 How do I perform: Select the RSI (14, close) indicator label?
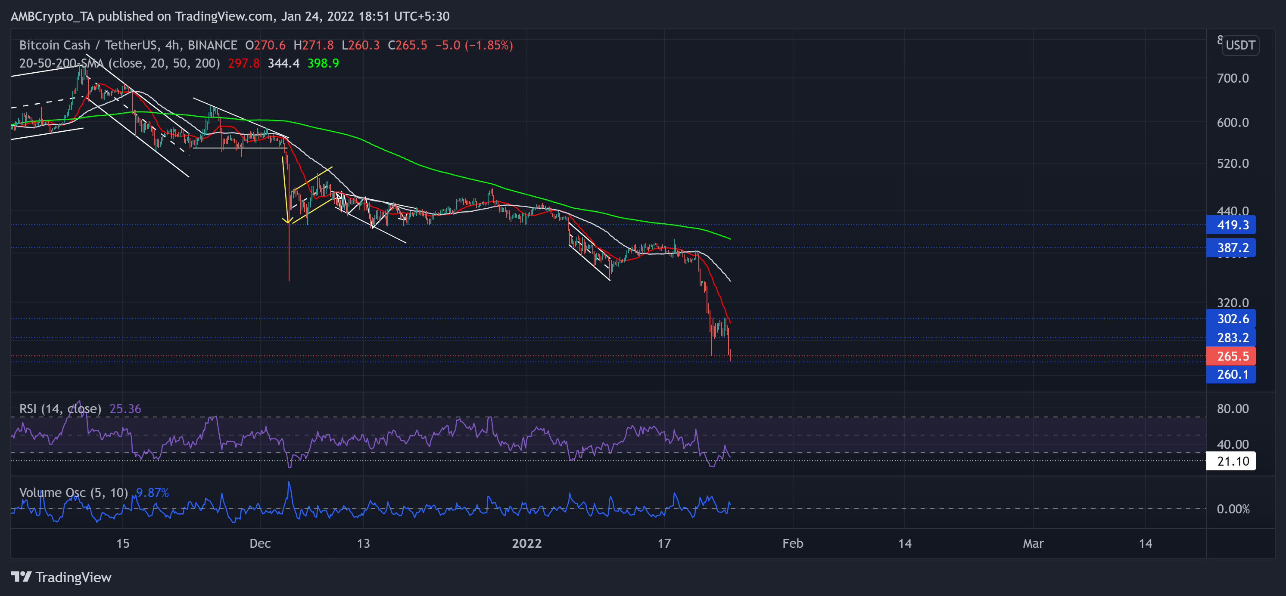click(60, 409)
